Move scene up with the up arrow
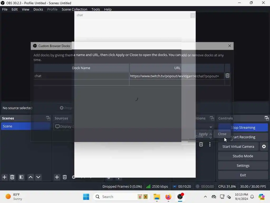The width and height of the screenshot is (270, 203). coord(31,177)
